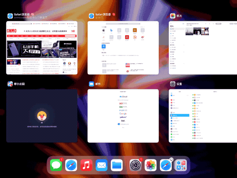Open recent Safari icon beside App Library
237x178 pixels.
click(166, 165)
